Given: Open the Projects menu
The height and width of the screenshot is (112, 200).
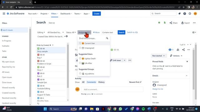Looking at the screenshot, I should [44, 14].
